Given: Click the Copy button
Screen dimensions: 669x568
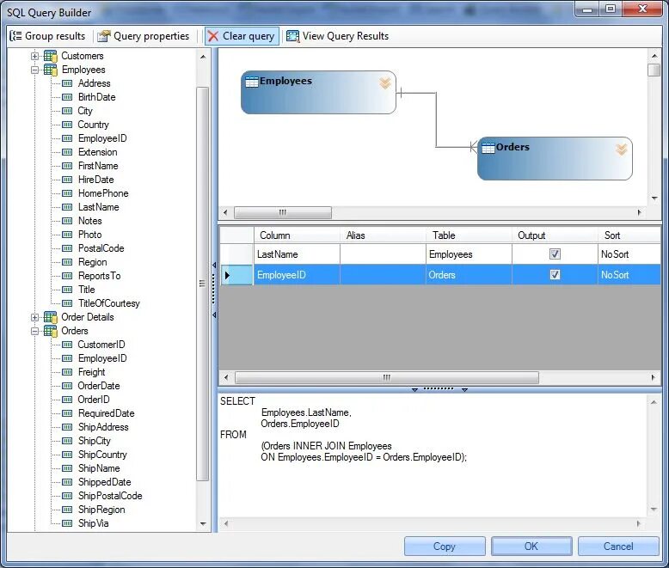Looking at the screenshot, I should (445, 547).
